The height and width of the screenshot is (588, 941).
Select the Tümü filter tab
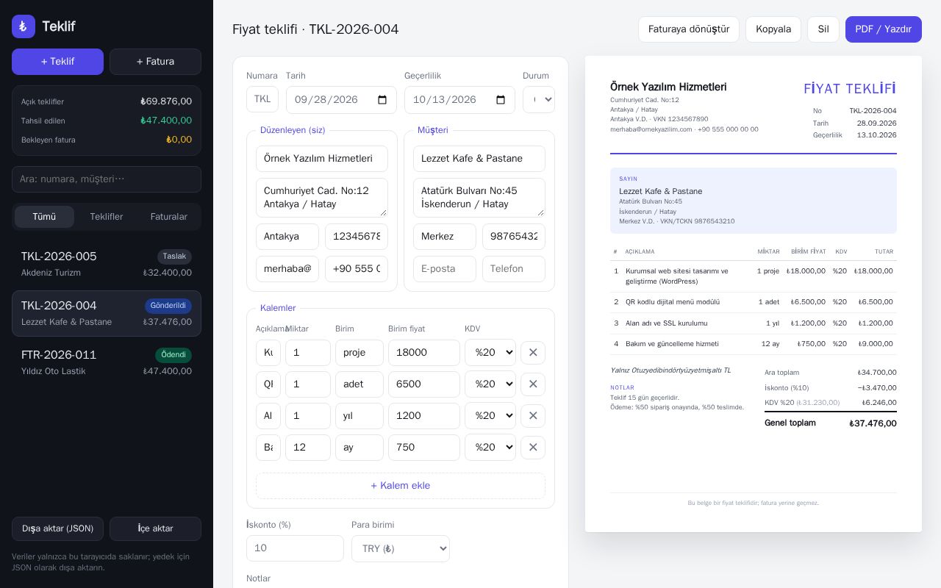point(44,217)
